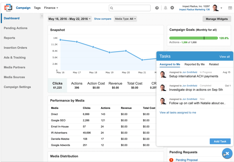Click the user profile avatar in header
Image resolution: width=234 pixels, height=162 pixels.
point(216,8)
